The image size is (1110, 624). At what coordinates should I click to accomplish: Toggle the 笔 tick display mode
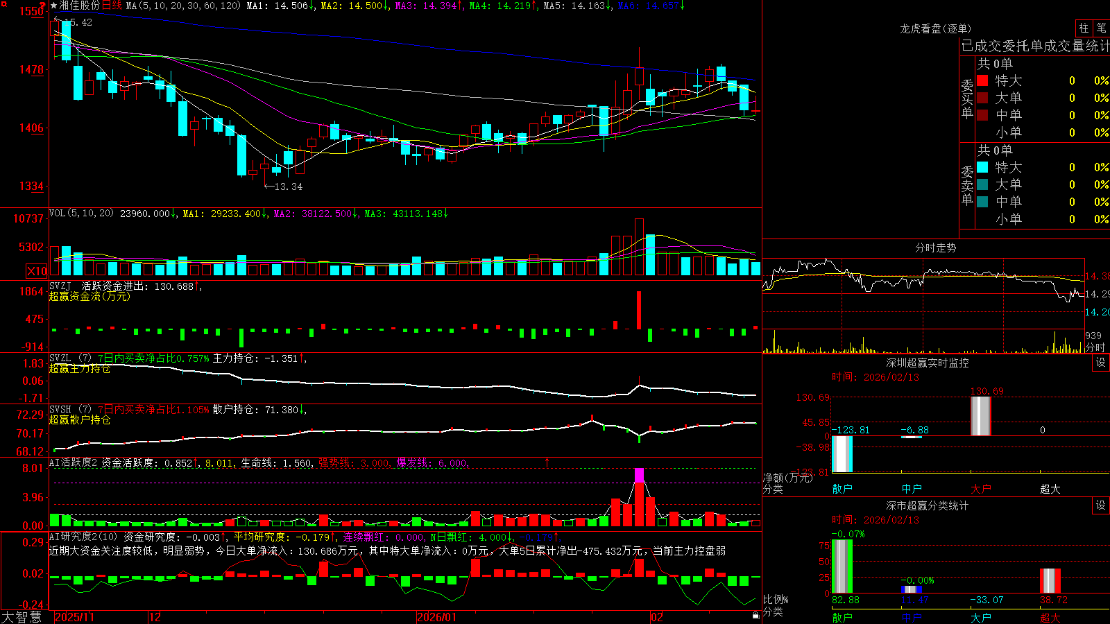click(x=1102, y=28)
